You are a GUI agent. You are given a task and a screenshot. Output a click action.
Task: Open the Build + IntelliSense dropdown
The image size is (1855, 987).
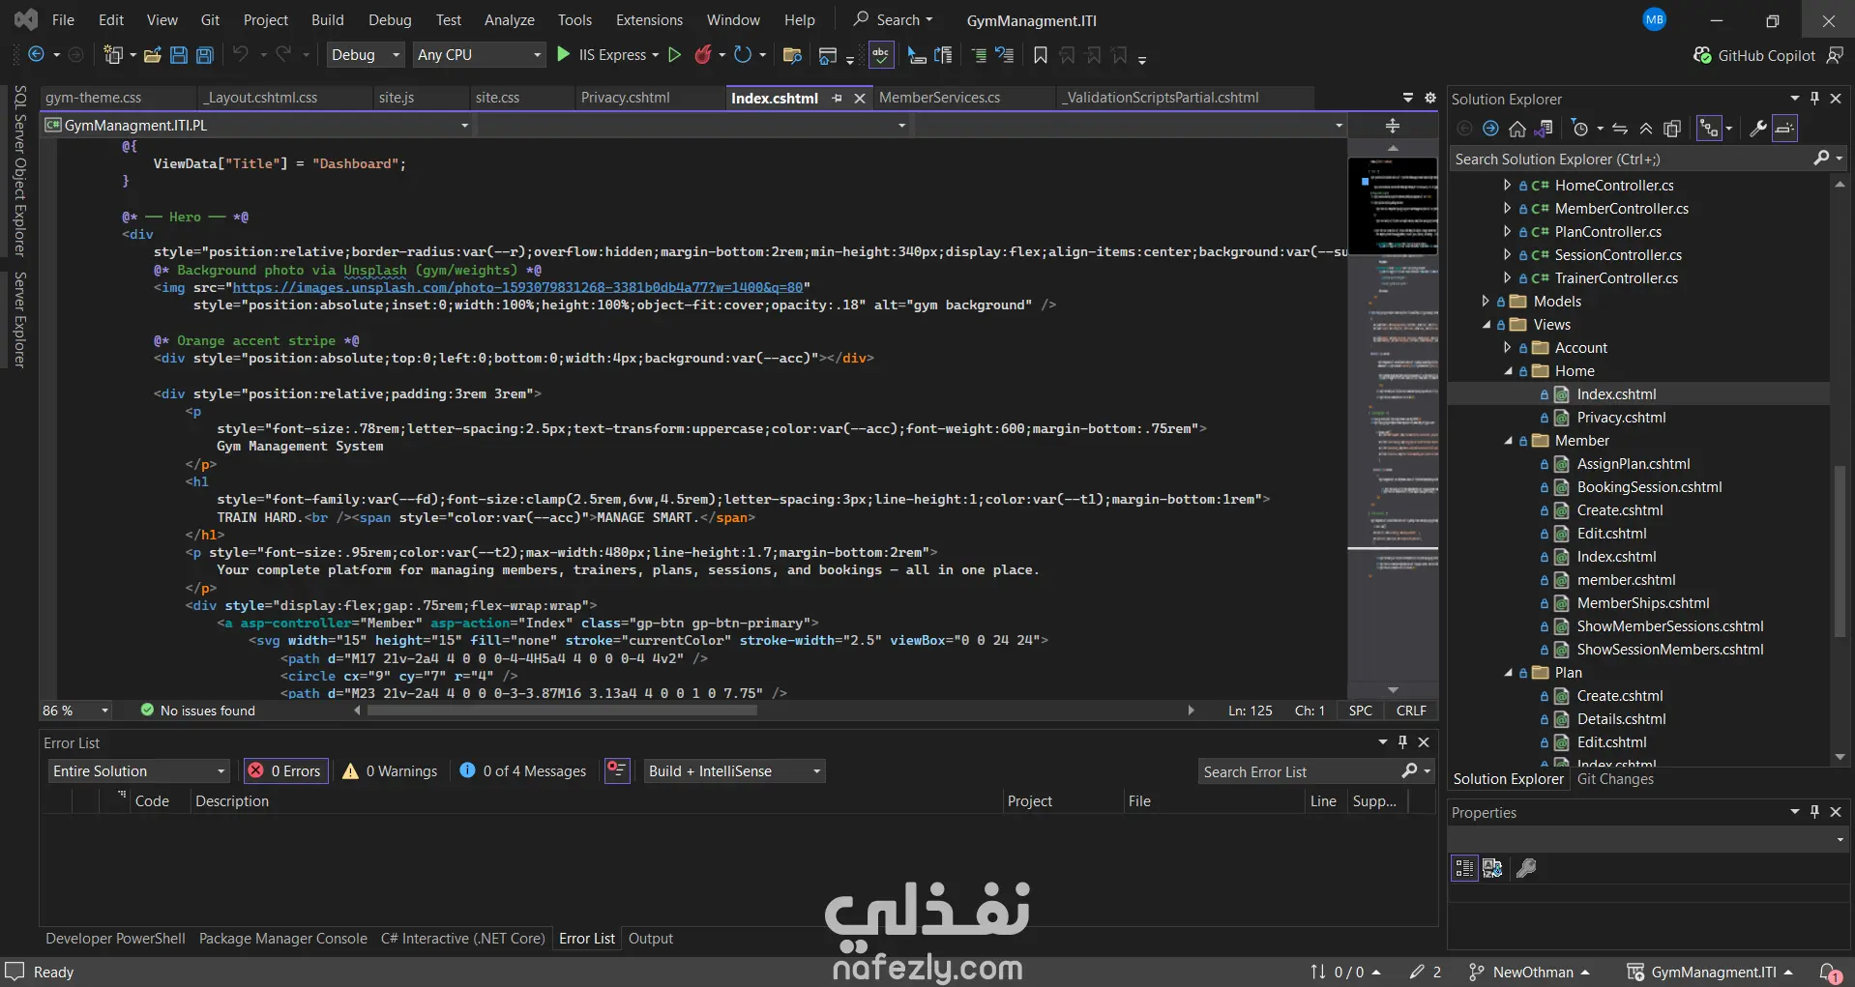pos(735,770)
